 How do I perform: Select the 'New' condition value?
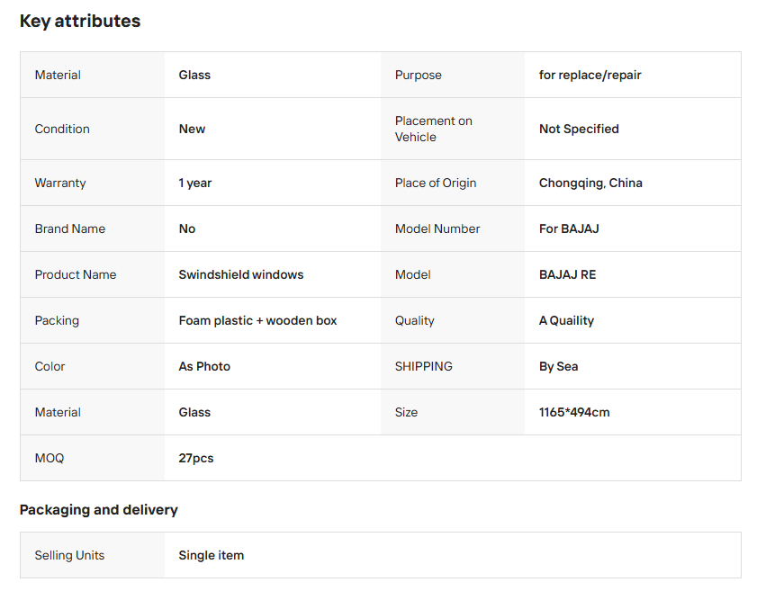point(192,129)
